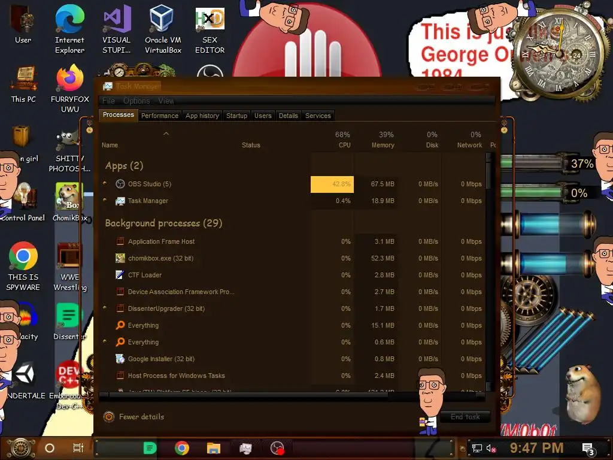The height and width of the screenshot is (460, 613).
Task: Open the View menu in Task Manager
Action: coord(166,101)
